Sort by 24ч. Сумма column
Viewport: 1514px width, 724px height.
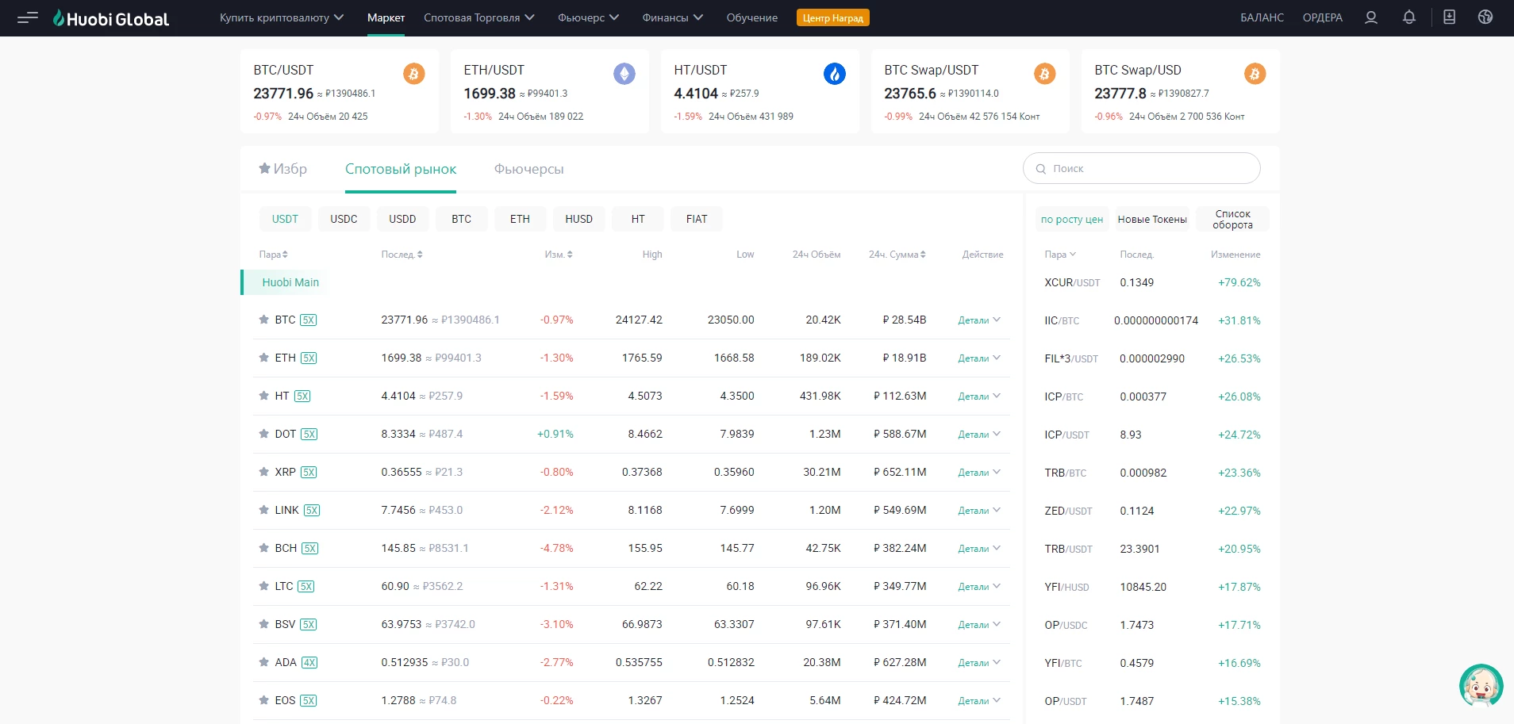[x=897, y=255]
